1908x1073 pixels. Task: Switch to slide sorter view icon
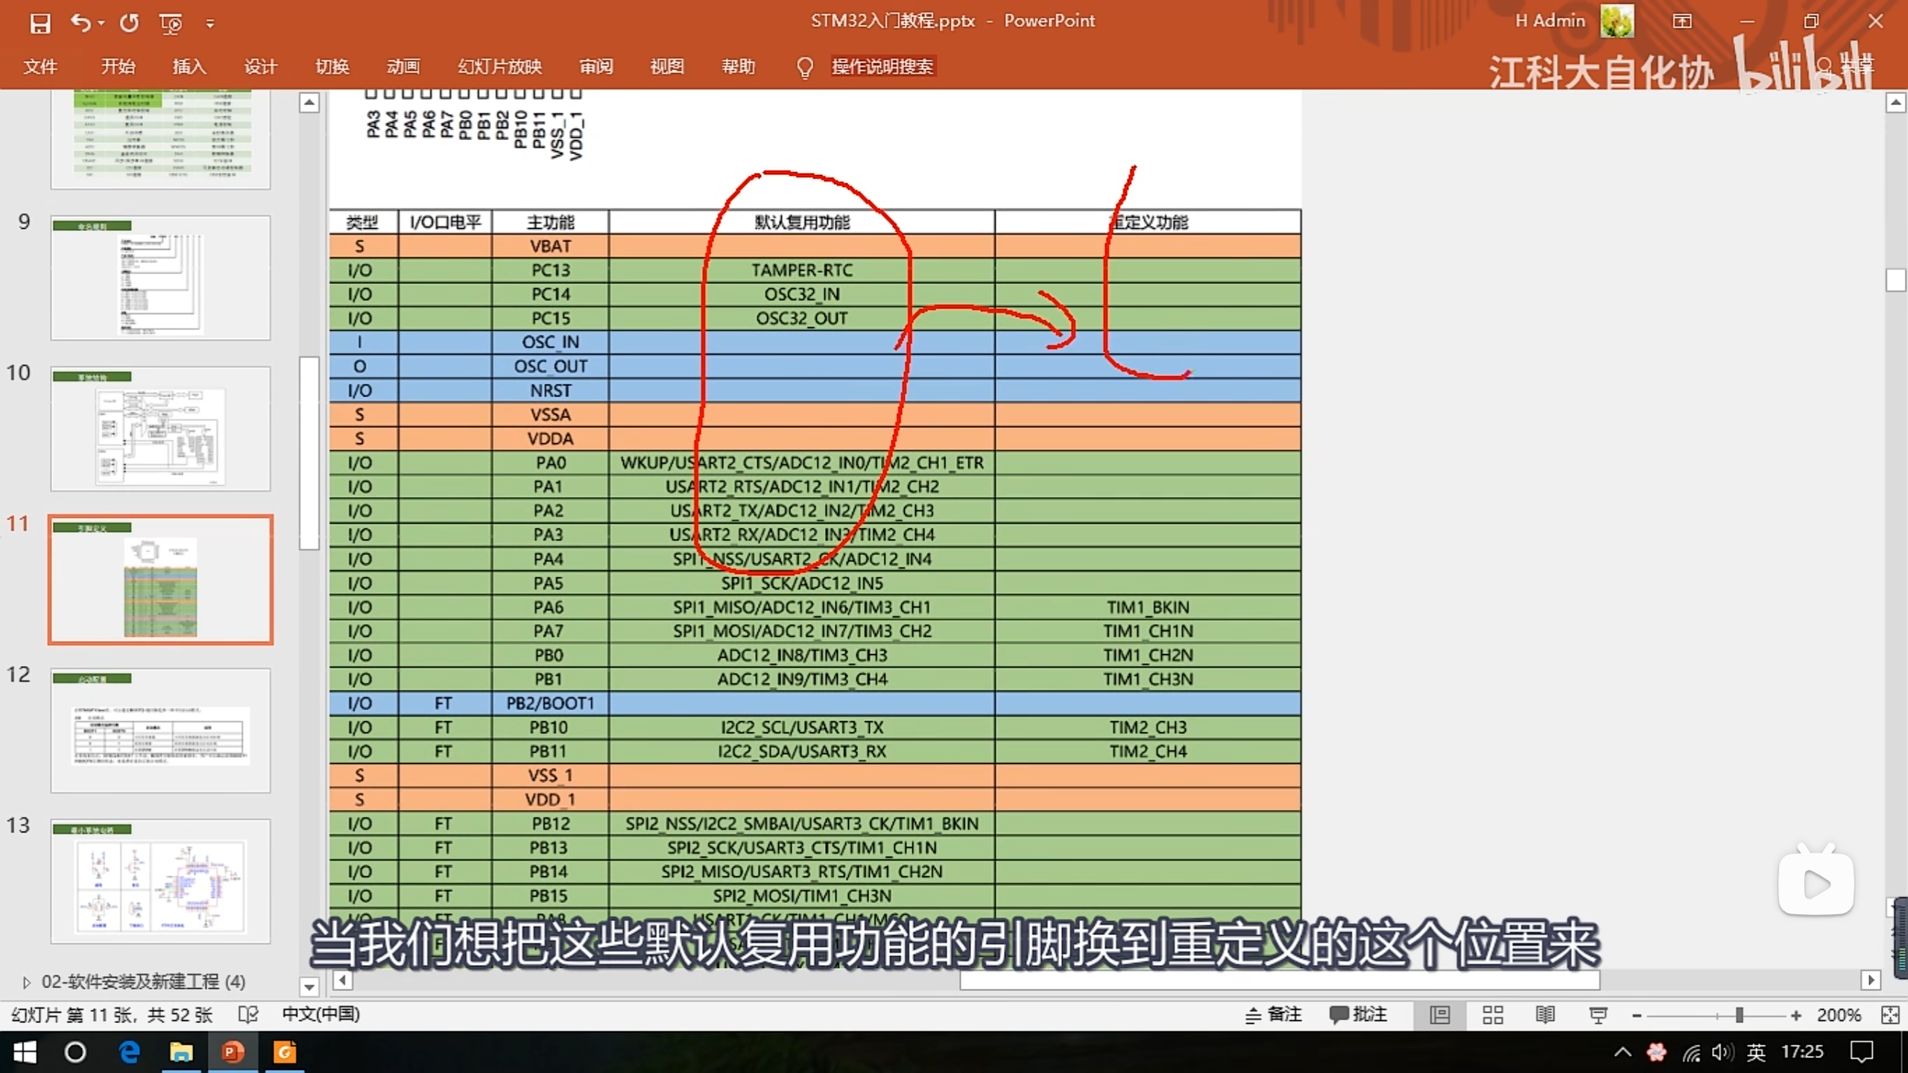coord(1492,1014)
